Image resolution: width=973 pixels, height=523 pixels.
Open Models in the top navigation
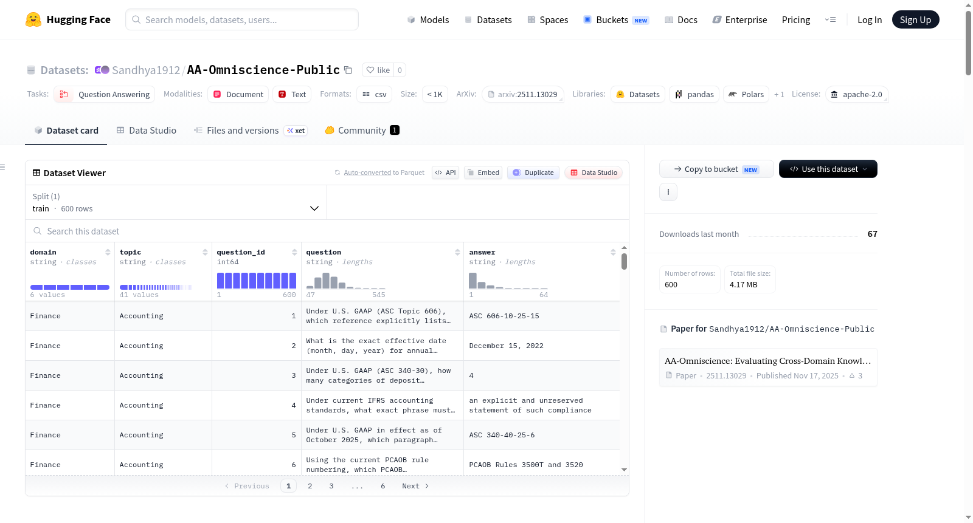click(x=428, y=19)
